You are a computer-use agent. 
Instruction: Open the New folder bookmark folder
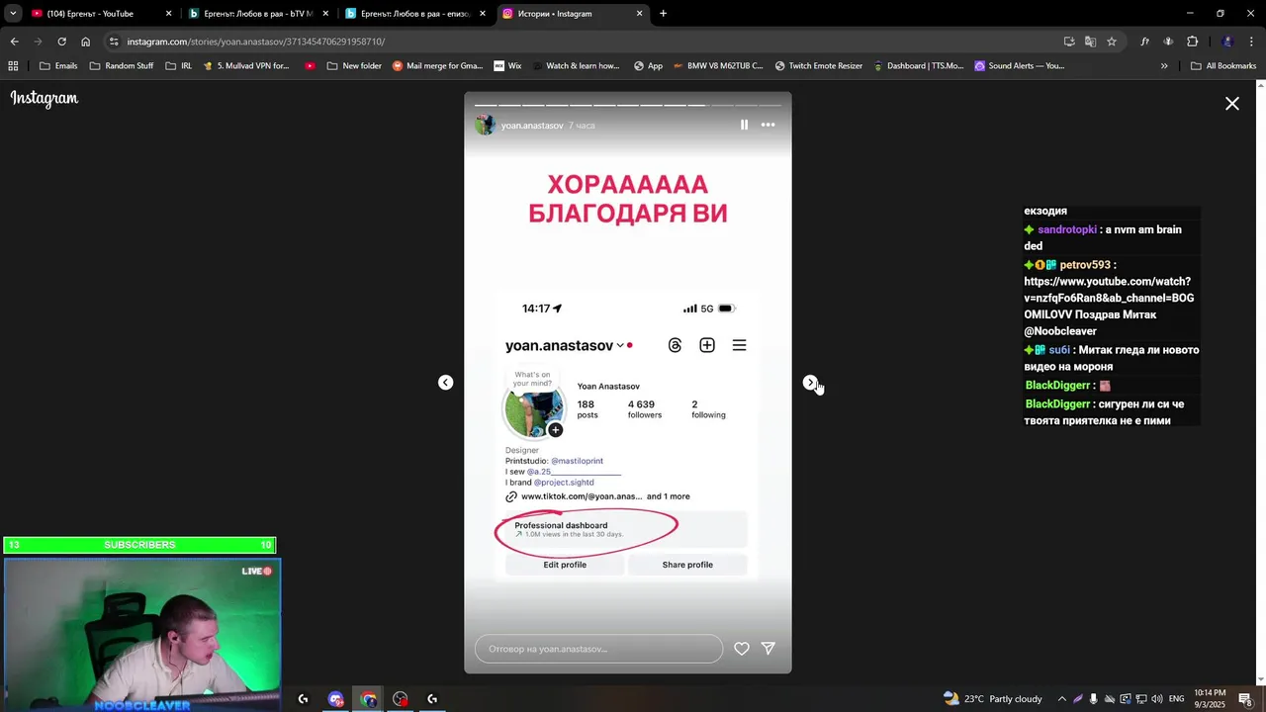353,66
